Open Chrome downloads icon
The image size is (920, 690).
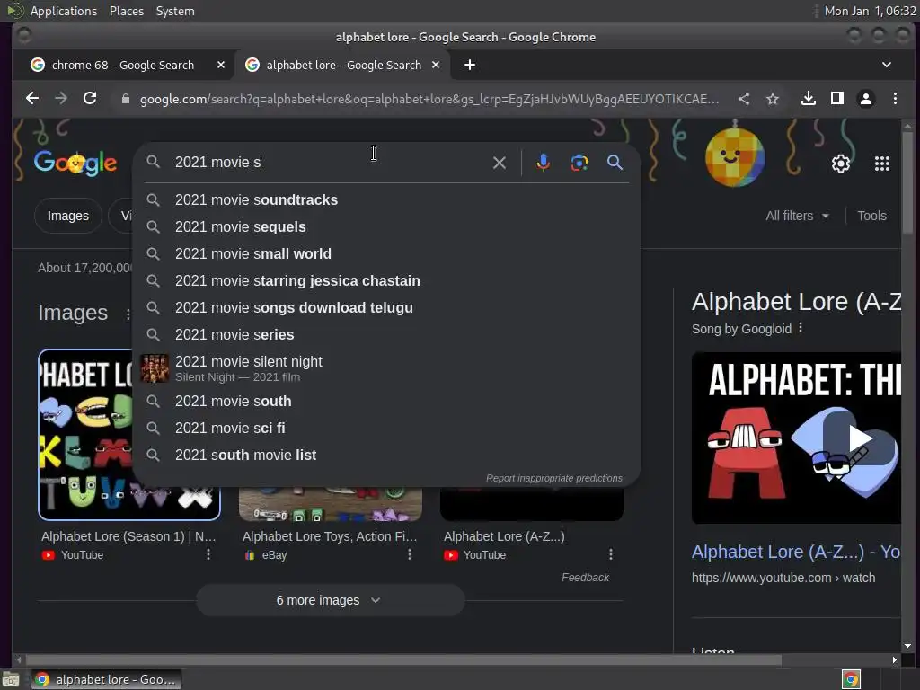[x=809, y=99]
